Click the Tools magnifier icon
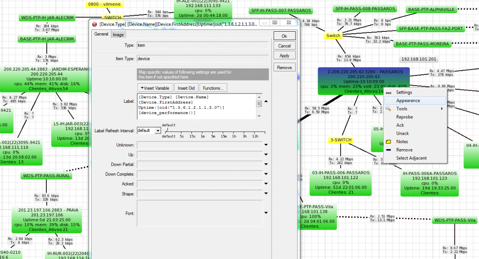This screenshot has height=259, width=479. [388, 108]
